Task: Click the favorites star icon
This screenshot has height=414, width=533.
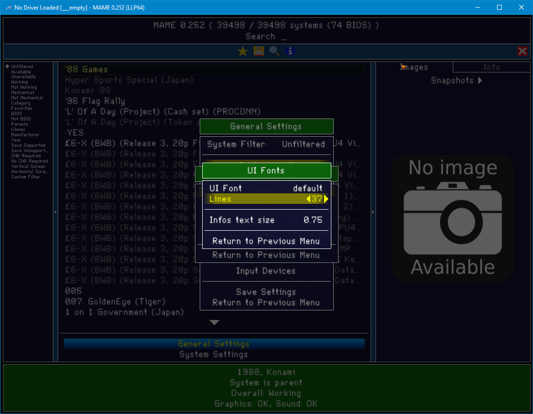Action: (x=242, y=51)
